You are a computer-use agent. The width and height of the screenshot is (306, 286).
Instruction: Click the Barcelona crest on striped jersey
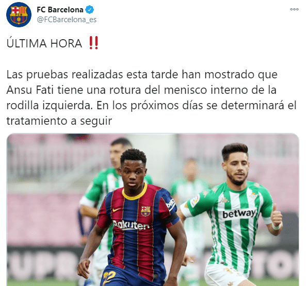pos(146,211)
